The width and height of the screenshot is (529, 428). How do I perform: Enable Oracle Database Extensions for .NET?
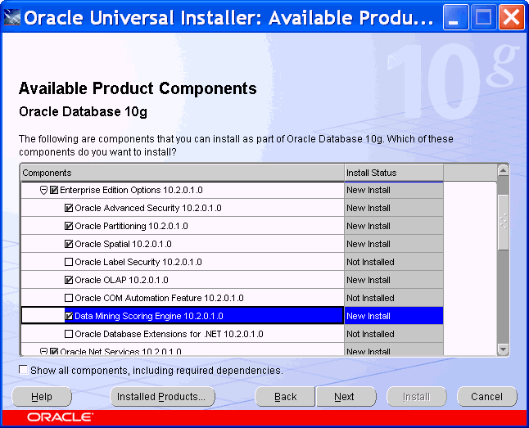pyautogui.click(x=69, y=334)
